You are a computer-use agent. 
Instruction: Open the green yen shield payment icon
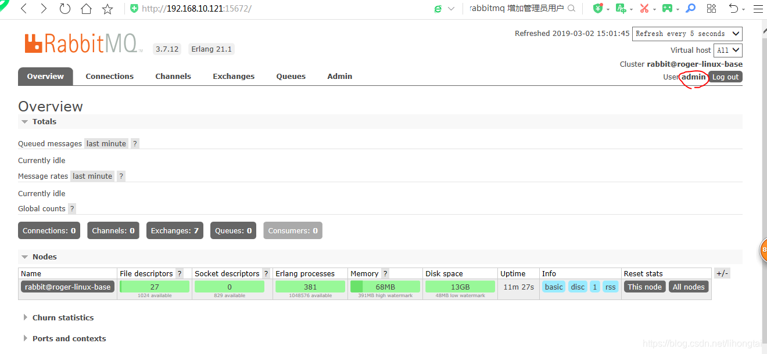[597, 9]
